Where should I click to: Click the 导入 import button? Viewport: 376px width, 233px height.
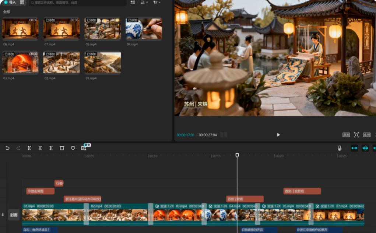coord(10,2)
